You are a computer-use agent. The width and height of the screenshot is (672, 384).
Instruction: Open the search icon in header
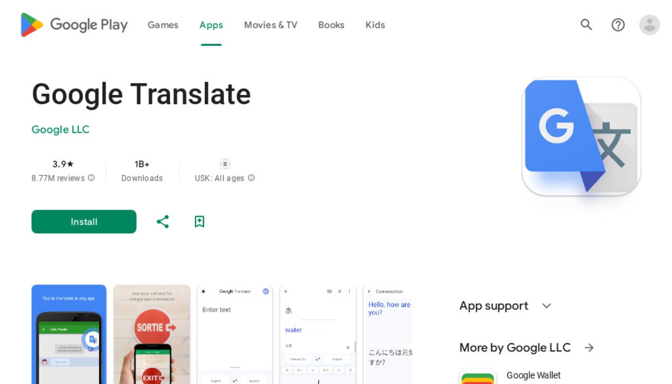point(586,24)
